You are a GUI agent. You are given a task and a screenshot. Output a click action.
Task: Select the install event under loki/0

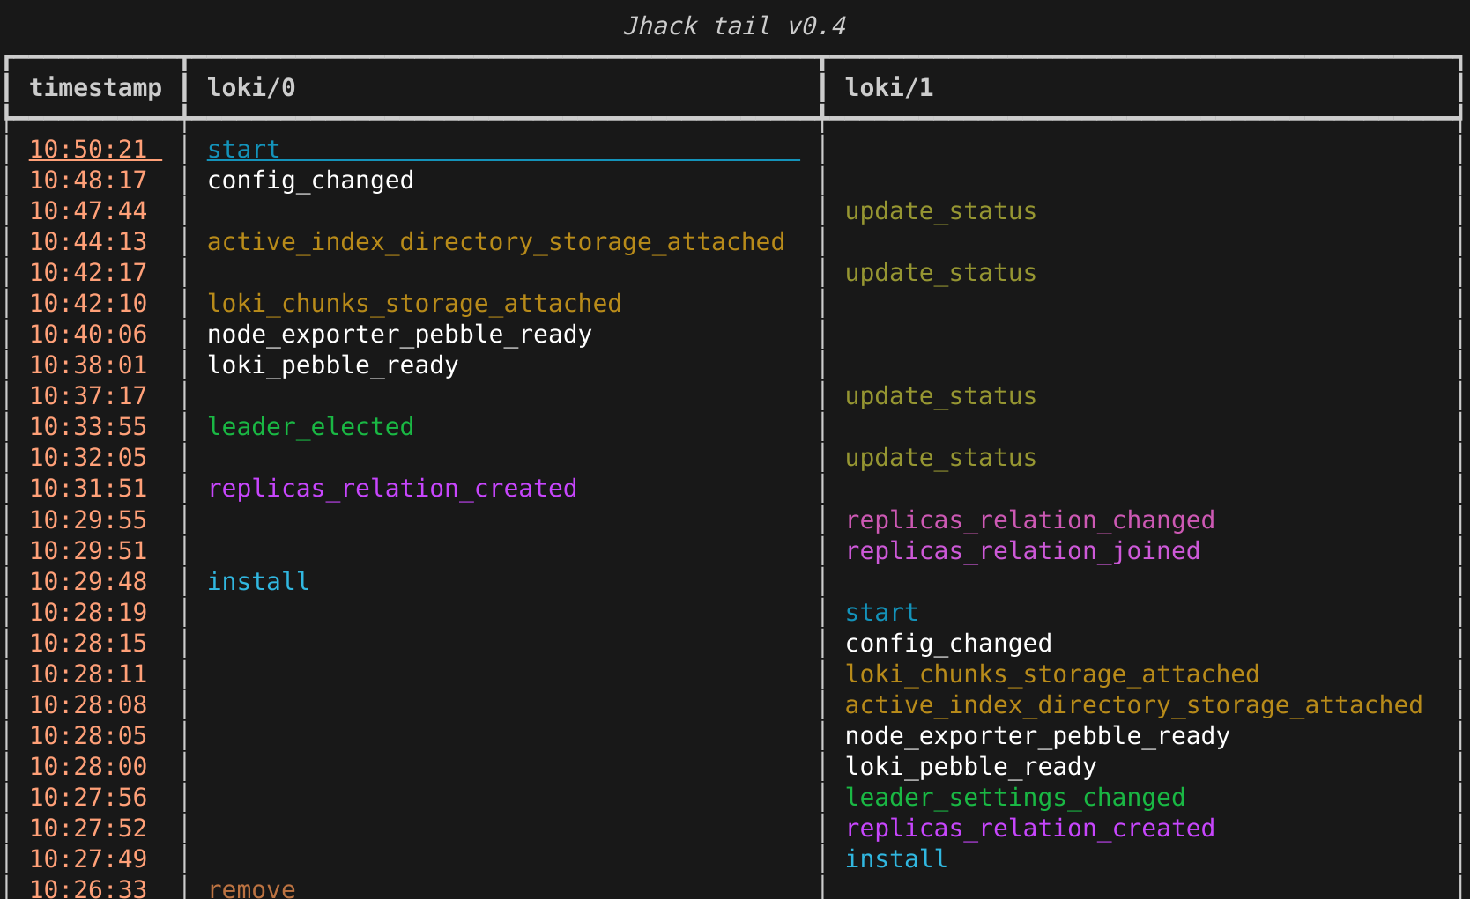pyautogui.click(x=258, y=582)
